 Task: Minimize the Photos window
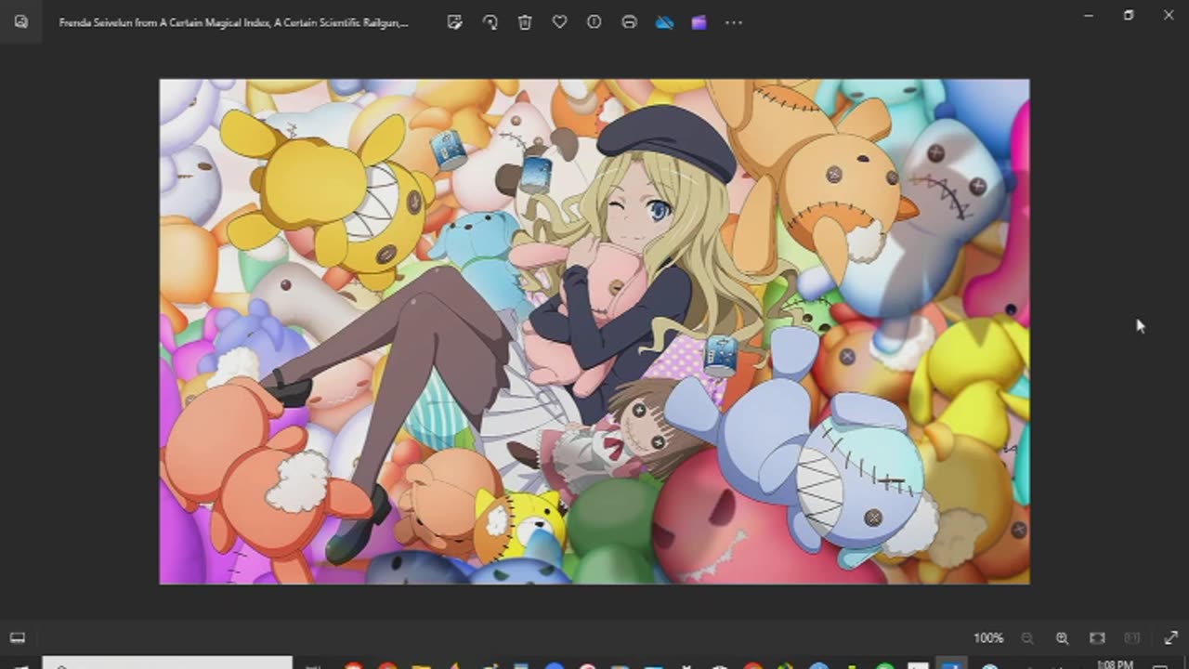(1089, 15)
